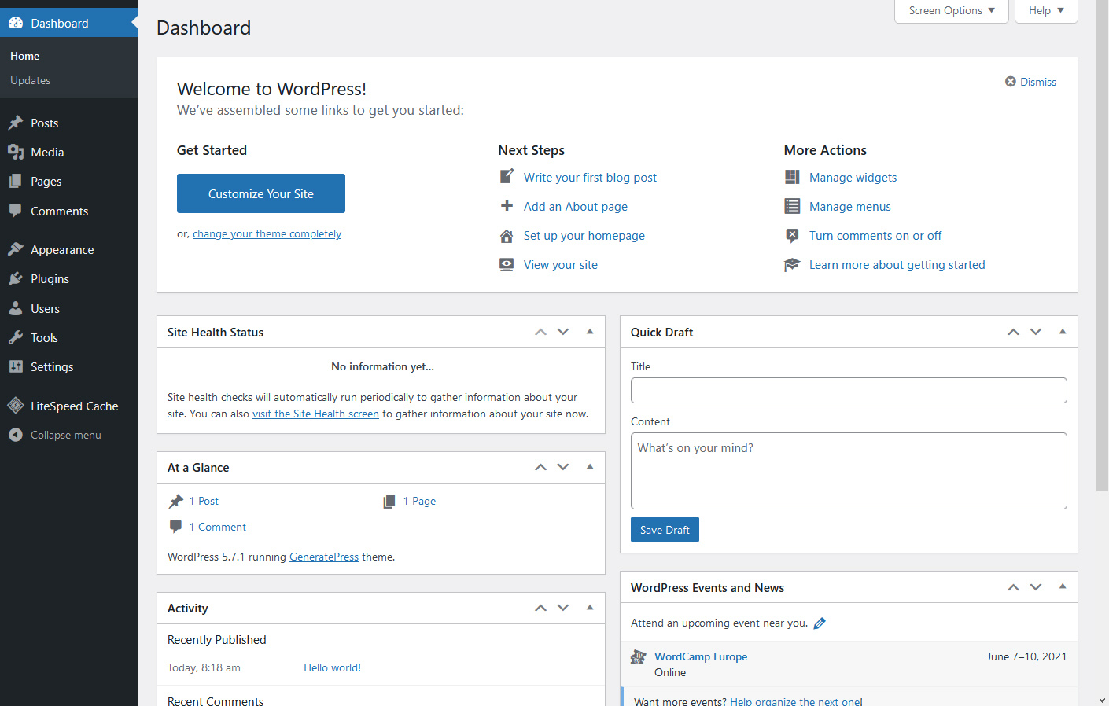The width and height of the screenshot is (1109, 706).
Task: Open the visit the Site Health screen link
Action: pyautogui.click(x=315, y=414)
